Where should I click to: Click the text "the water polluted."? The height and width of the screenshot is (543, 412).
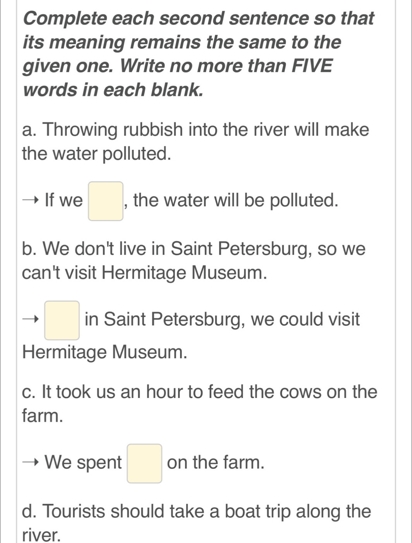[x=97, y=154]
